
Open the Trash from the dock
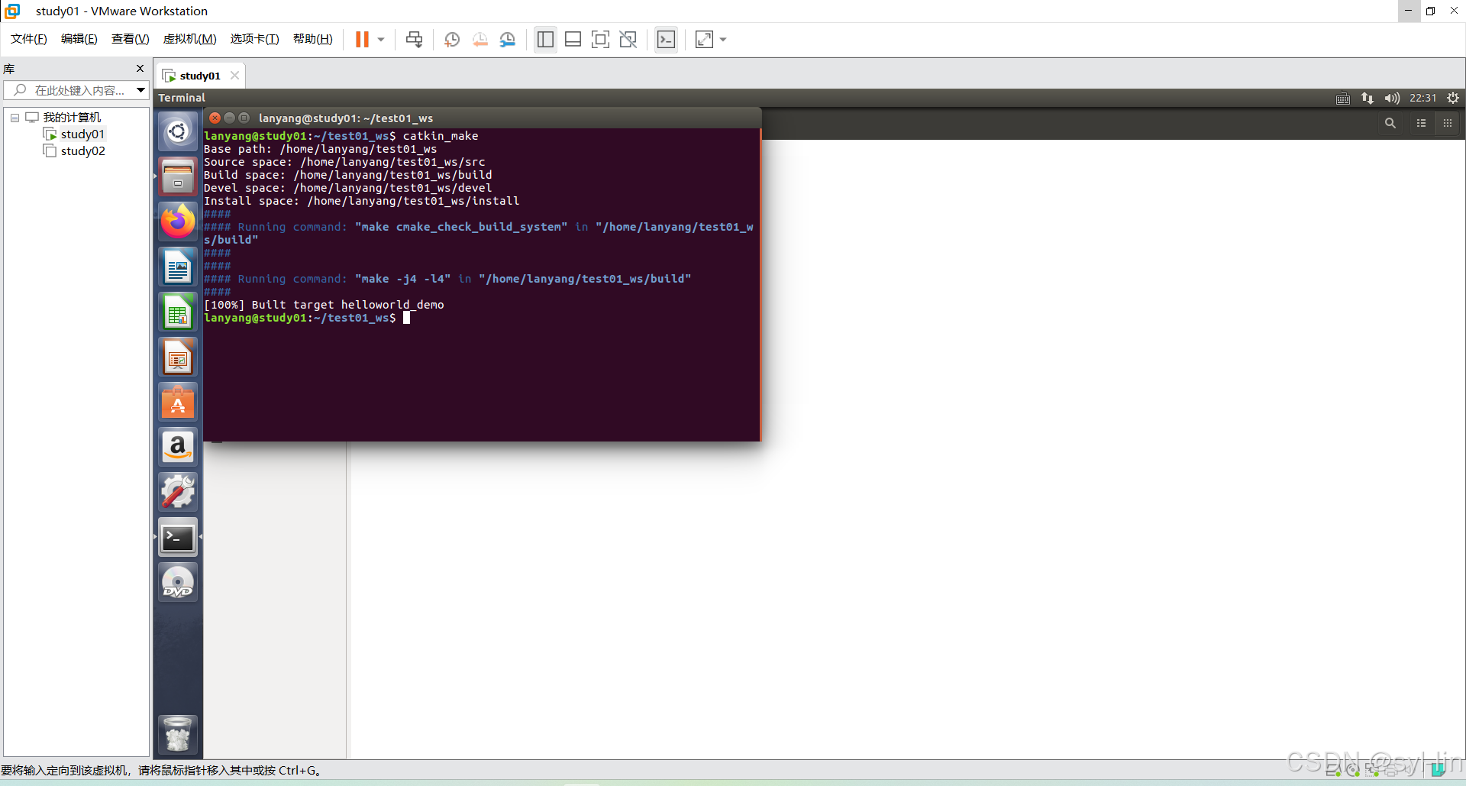(x=177, y=734)
